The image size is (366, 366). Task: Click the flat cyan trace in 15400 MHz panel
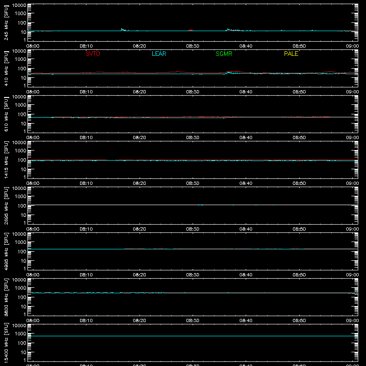(x=193, y=336)
